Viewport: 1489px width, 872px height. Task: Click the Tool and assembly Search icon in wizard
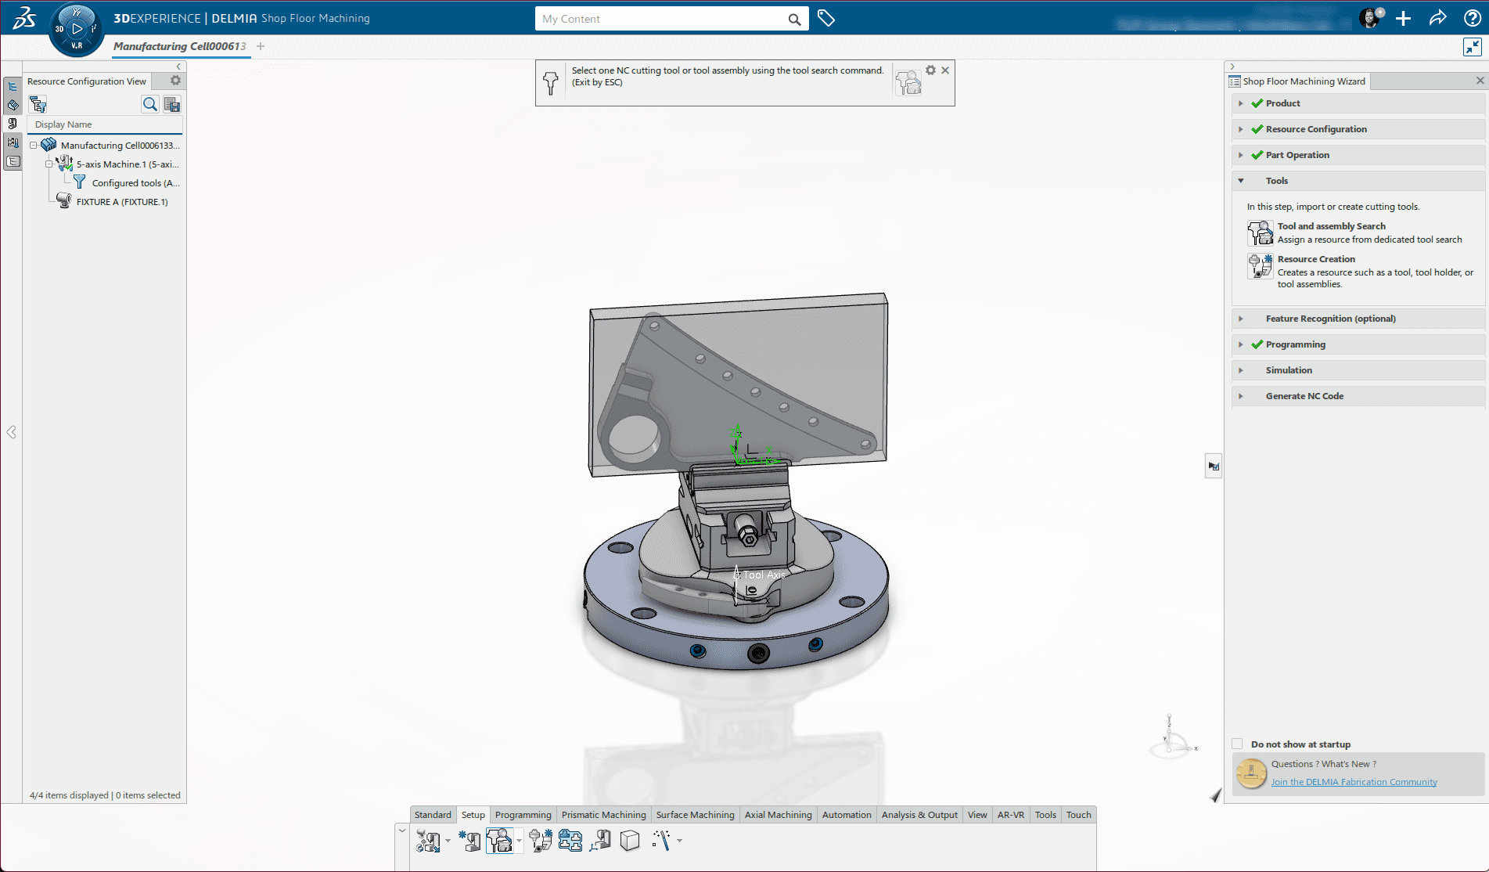[x=1260, y=232]
